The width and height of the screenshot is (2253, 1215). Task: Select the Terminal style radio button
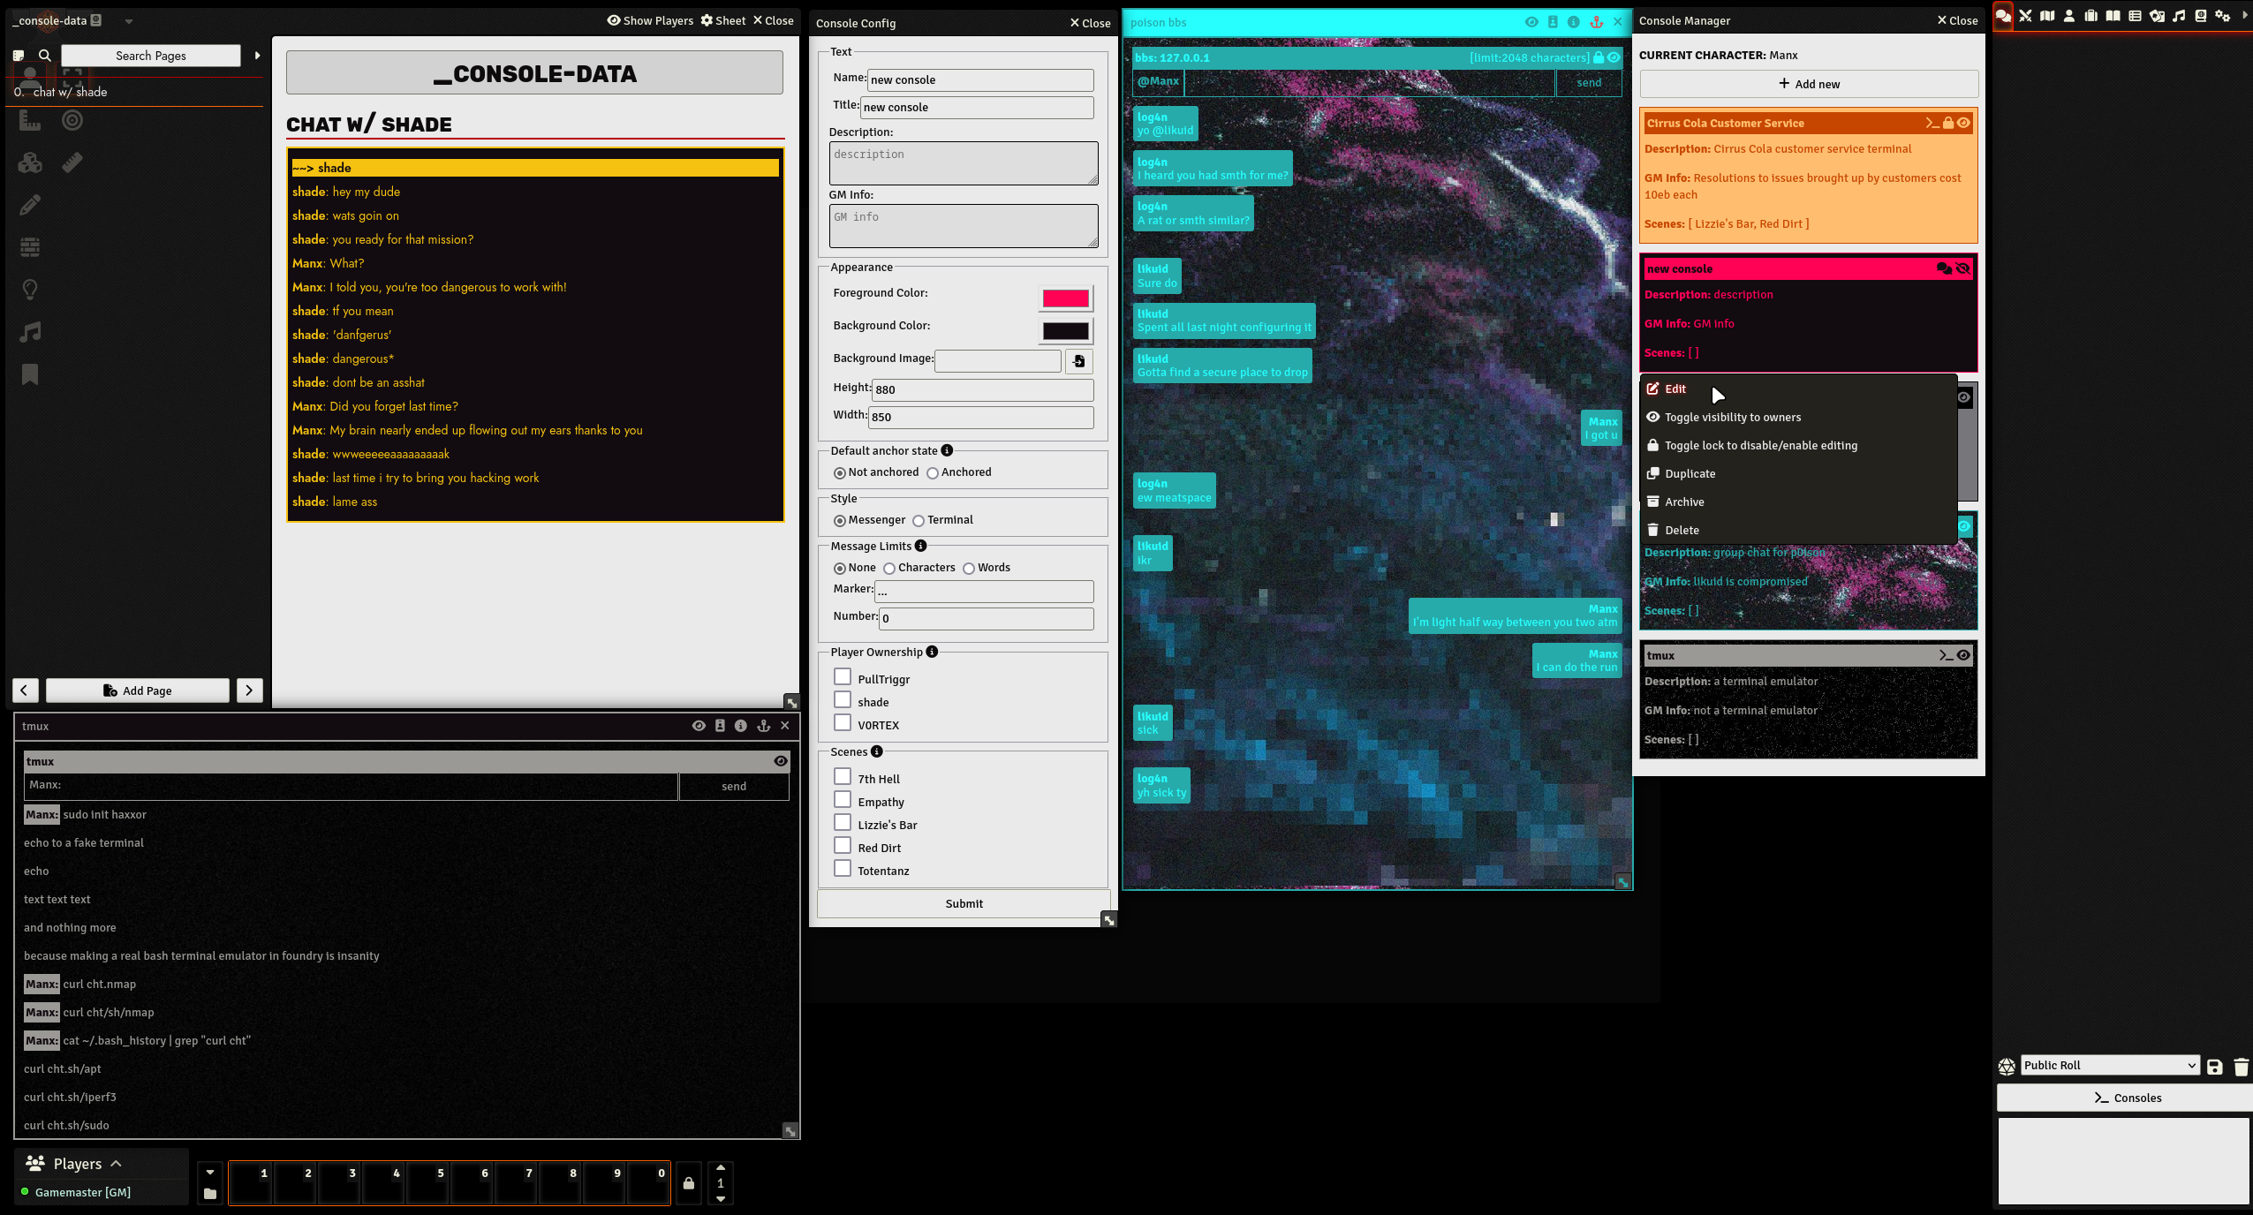[x=919, y=521]
